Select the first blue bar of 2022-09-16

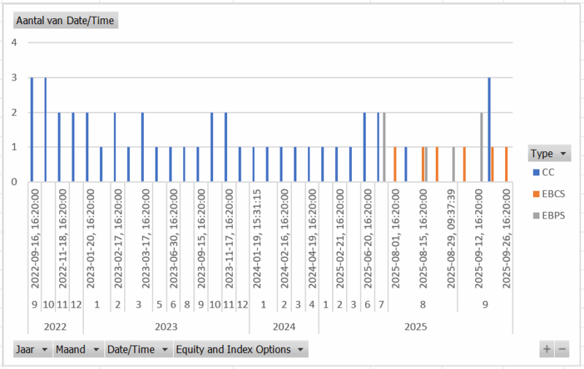click(31, 129)
